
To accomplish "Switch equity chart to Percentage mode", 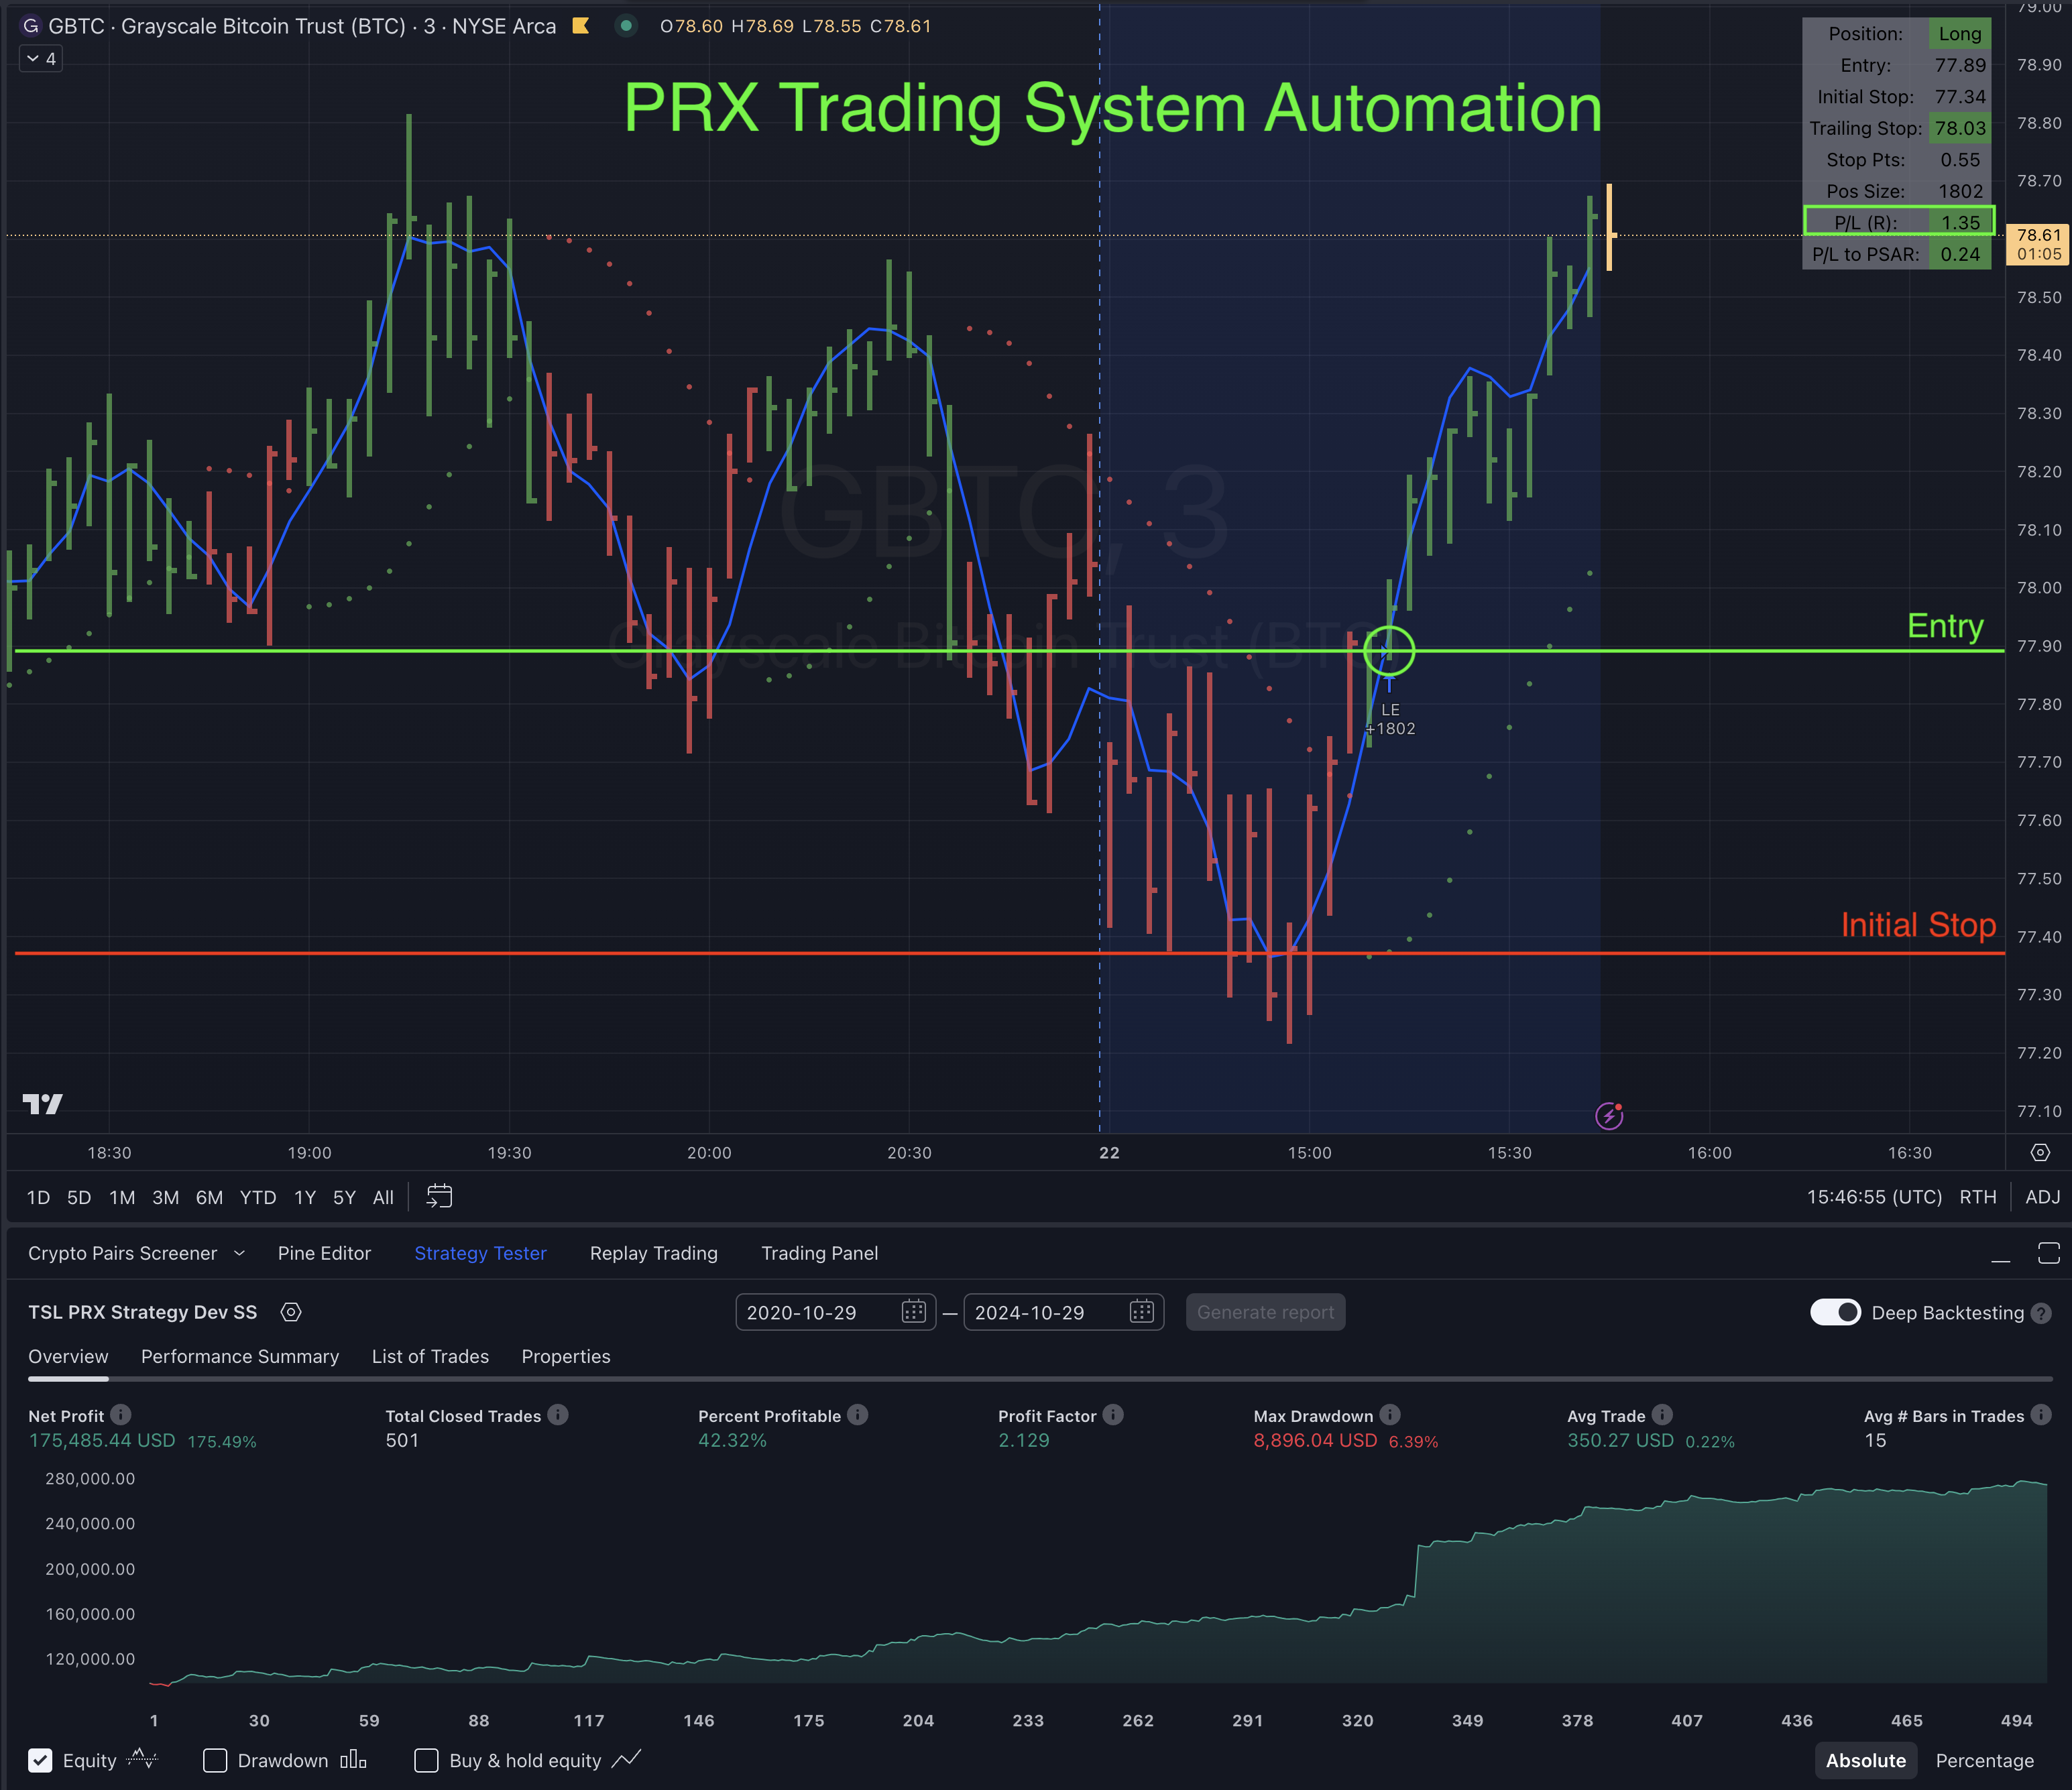I will tap(1984, 1760).
